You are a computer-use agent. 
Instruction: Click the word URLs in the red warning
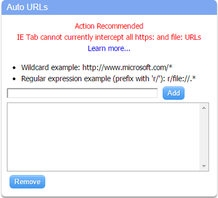point(193,37)
